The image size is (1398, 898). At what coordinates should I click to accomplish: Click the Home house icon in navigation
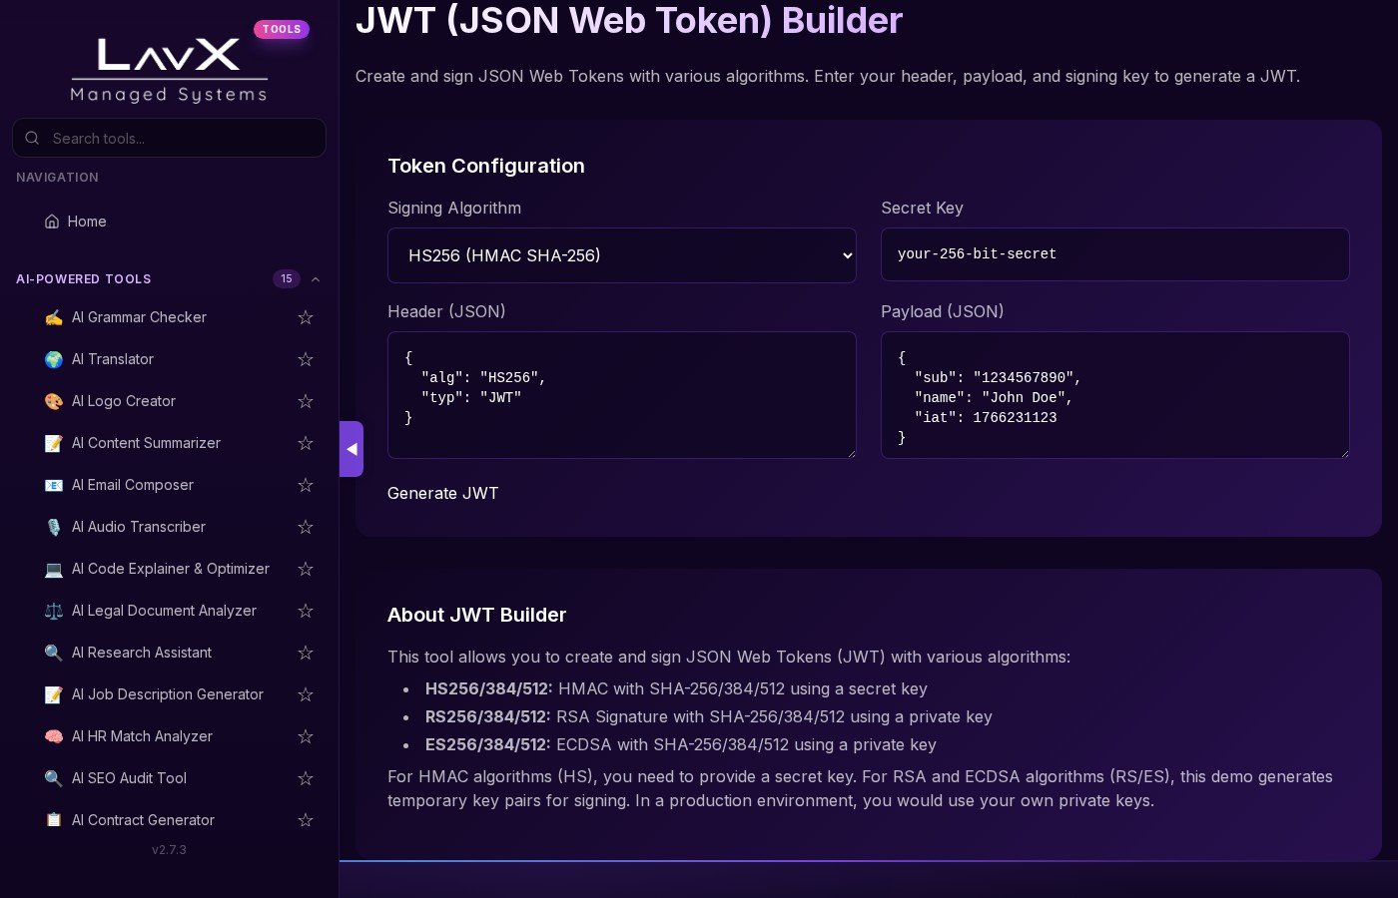tap(52, 222)
